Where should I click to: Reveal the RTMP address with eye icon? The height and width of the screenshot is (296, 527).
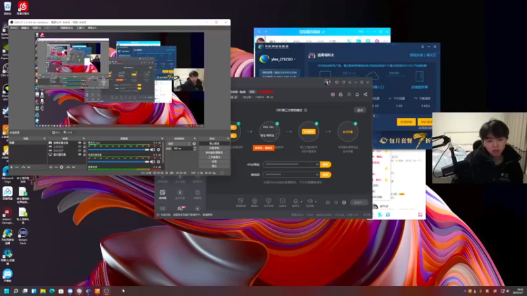317,164
